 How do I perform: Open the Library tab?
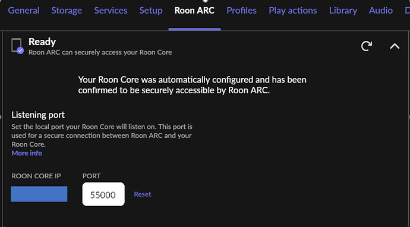(x=343, y=11)
